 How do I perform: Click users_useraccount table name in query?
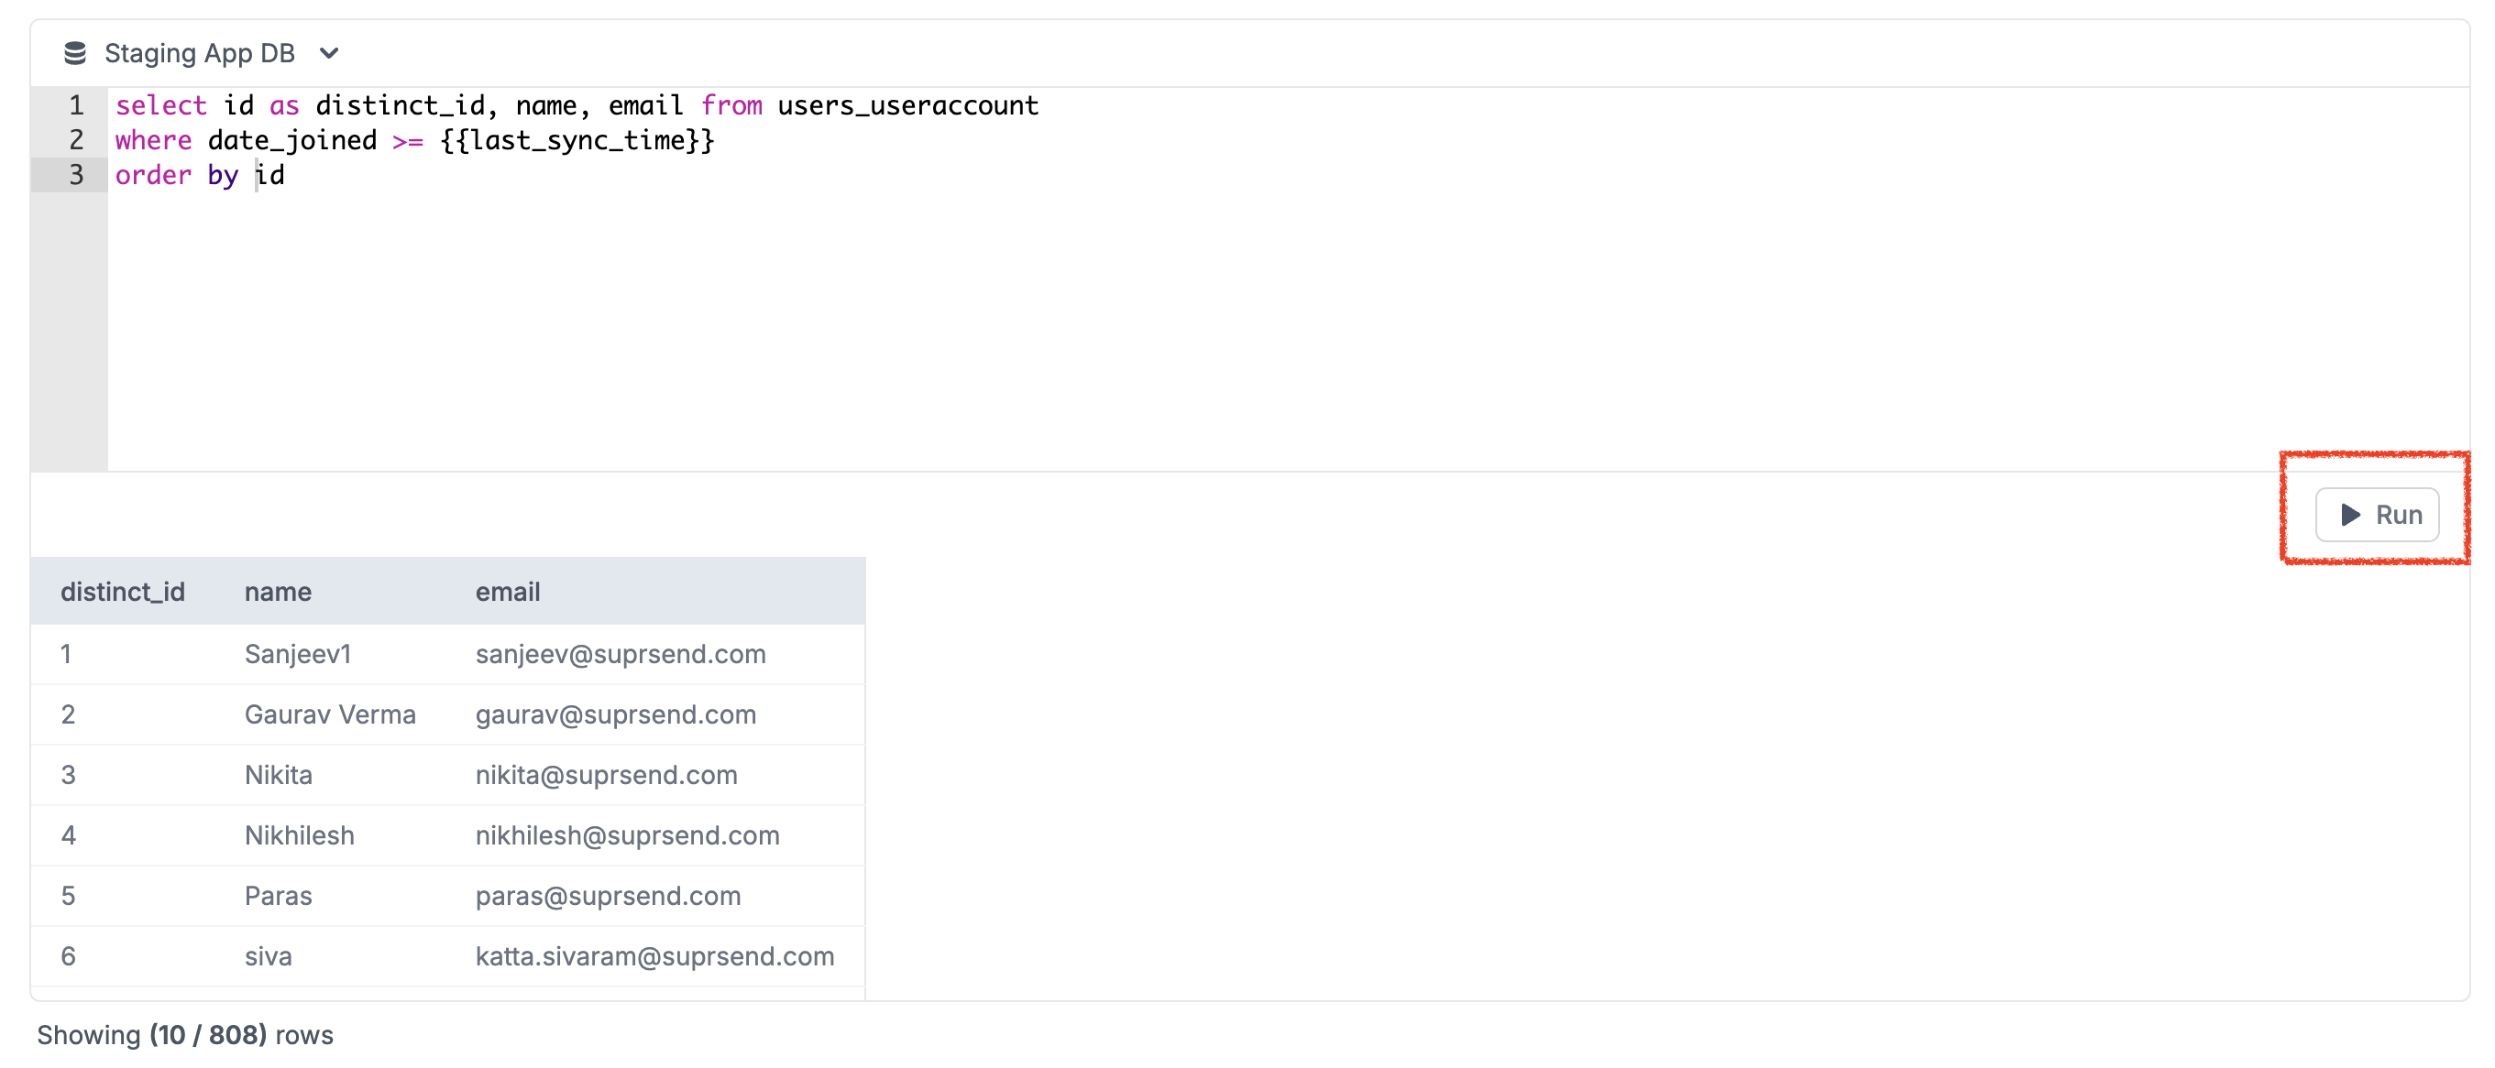pyautogui.click(x=907, y=105)
